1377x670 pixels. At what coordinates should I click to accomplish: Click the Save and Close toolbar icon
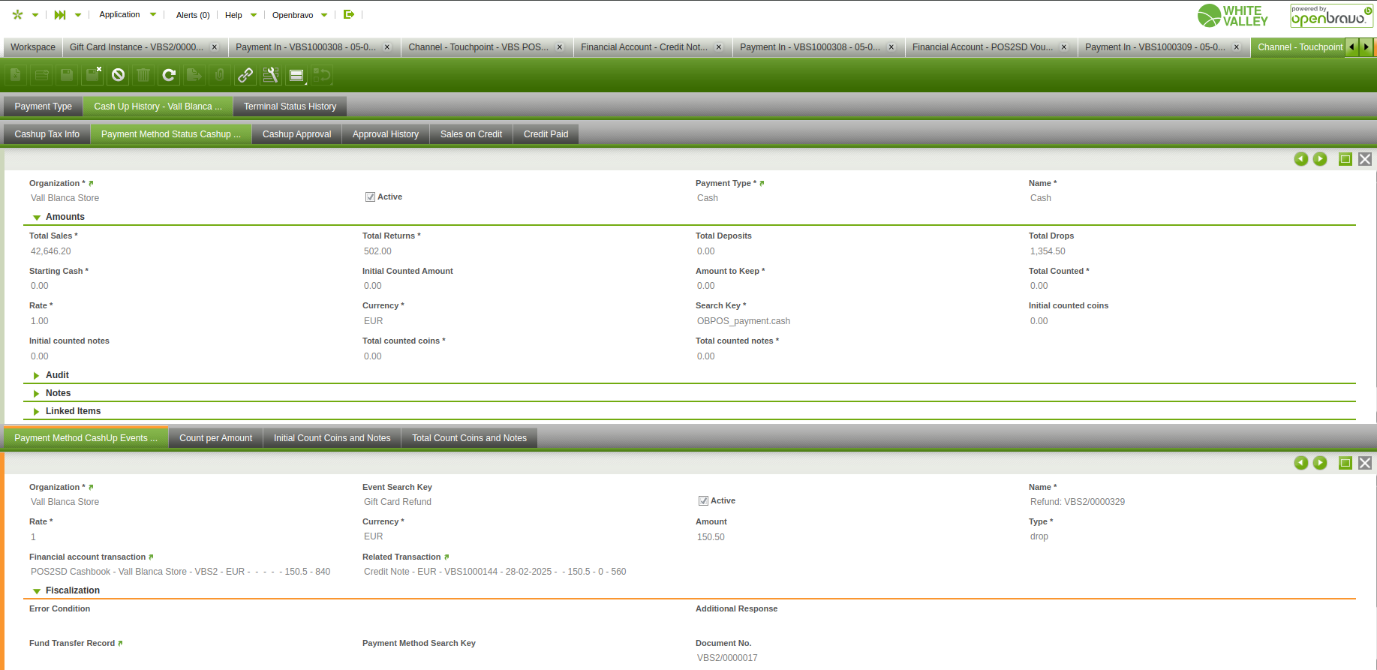(x=92, y=75)
